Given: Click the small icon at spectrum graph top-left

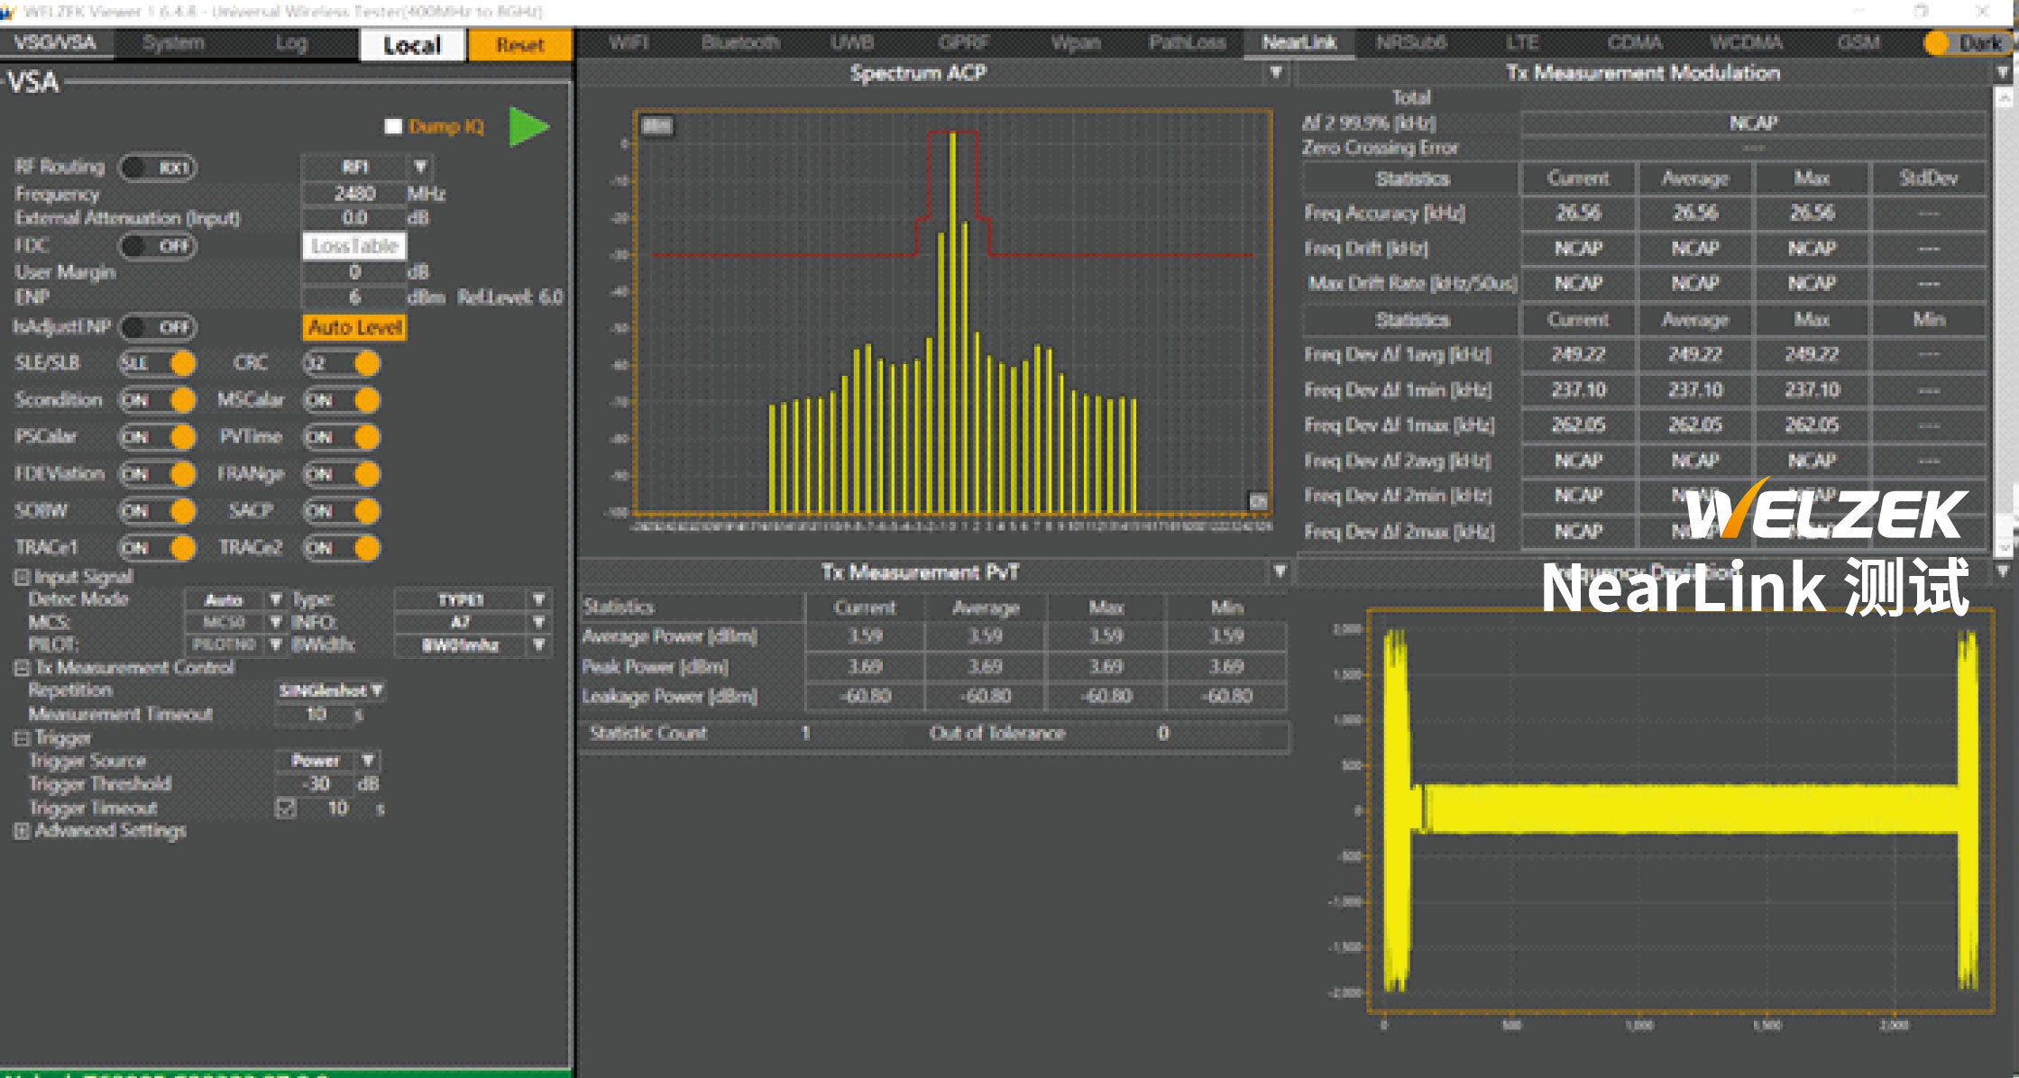Looking at the screenshot, I should (656, 126).
